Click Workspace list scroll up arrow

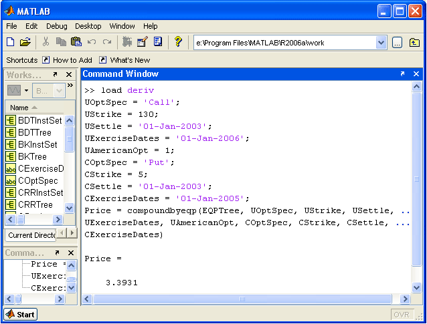tap(70, 120)
